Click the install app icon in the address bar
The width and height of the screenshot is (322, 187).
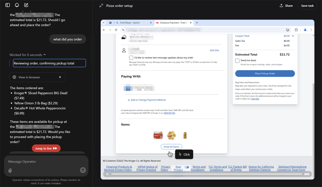[x=288, y=30]
